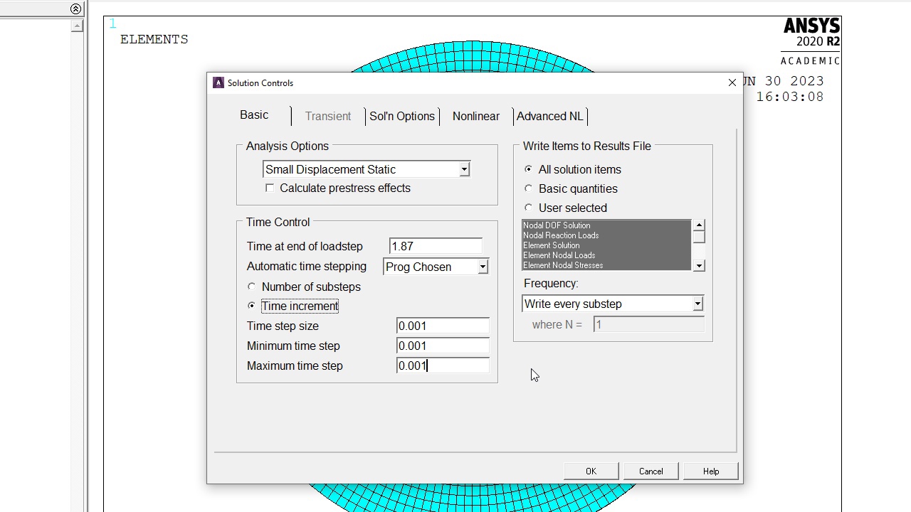Switch to the Basic tab

[x=254, y=115]
